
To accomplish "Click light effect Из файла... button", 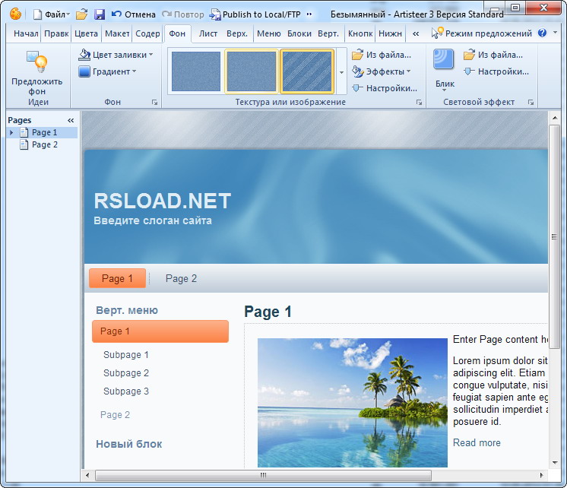I will [x=493, y=55].
